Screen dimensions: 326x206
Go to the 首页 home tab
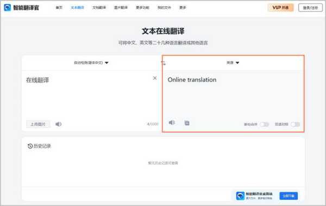59,8
